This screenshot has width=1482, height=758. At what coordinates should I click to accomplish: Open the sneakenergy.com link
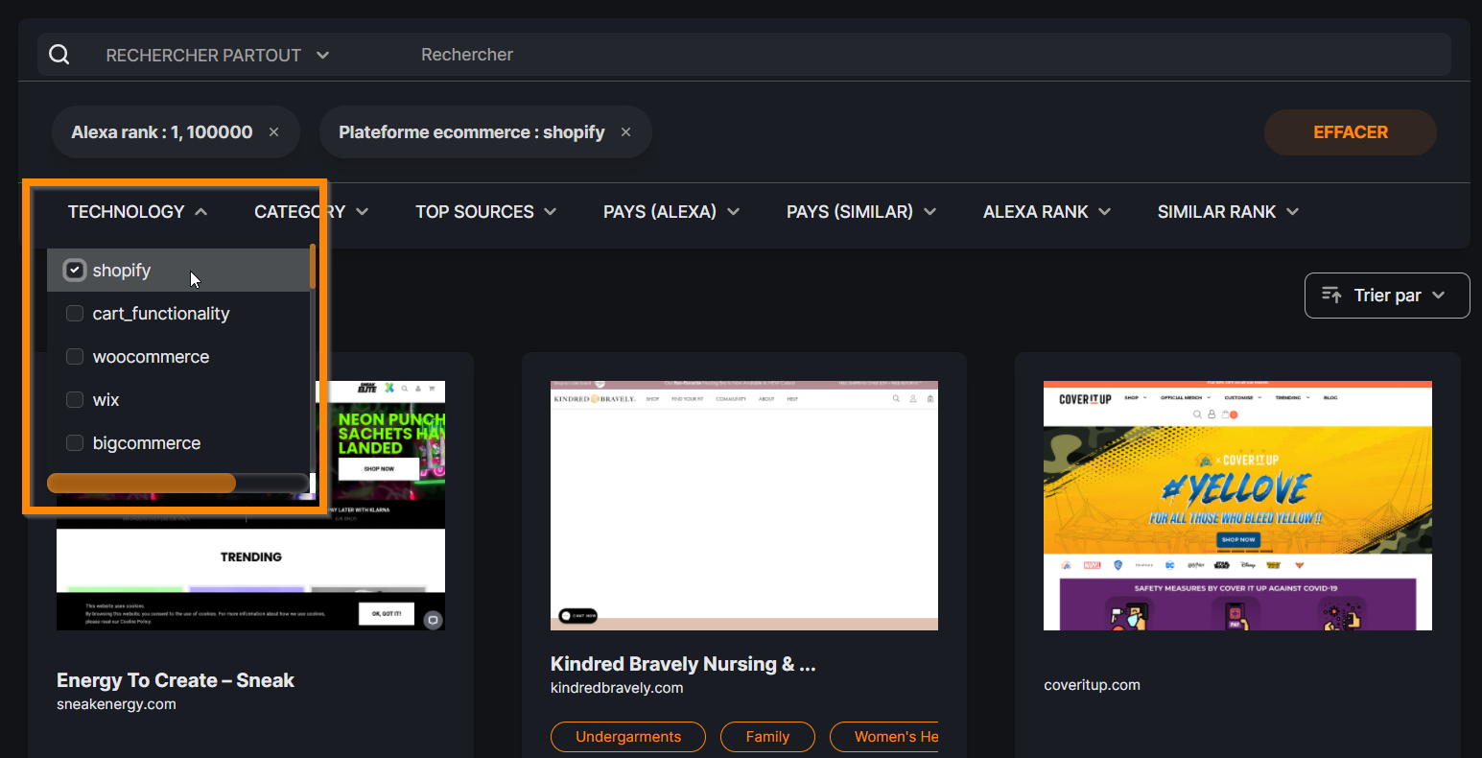116,704
